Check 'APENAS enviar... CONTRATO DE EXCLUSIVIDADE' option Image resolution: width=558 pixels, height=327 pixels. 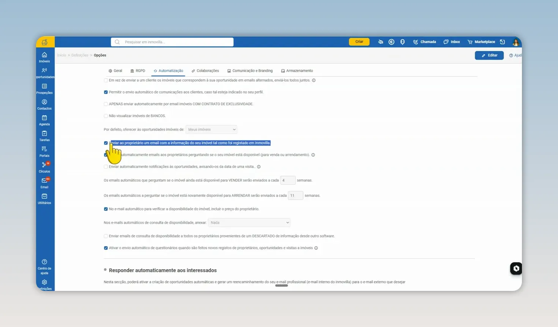pos(106,104)
